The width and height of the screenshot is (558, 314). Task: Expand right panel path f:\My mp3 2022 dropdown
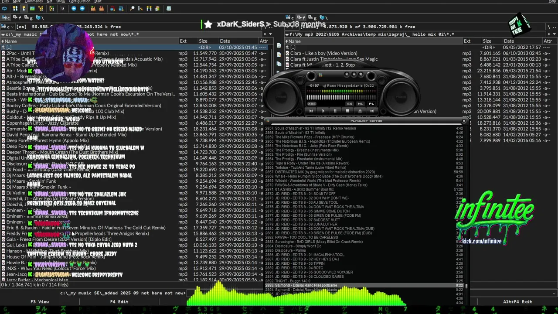tap(287, 34)
